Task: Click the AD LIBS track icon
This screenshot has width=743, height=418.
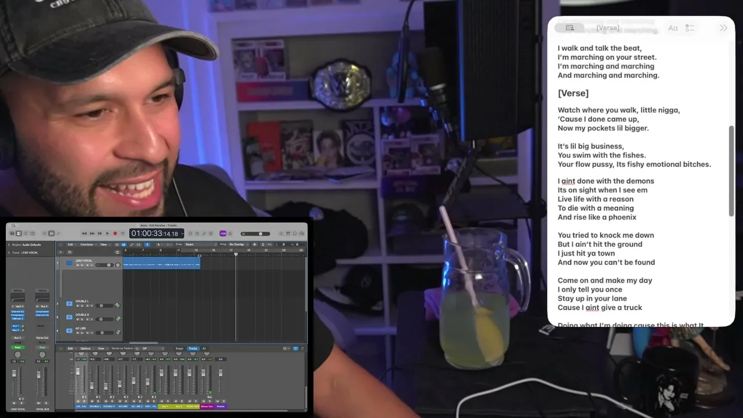Action: [69, 331]
